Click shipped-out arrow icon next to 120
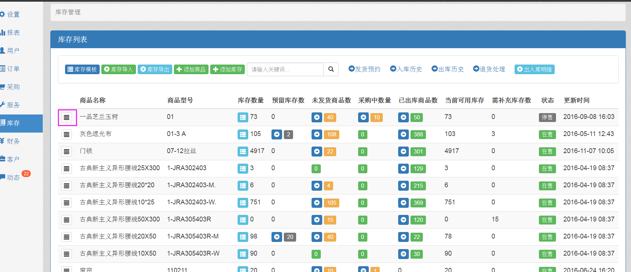Image resolution: width=631 pixels, height=272 pixels. 403,220
